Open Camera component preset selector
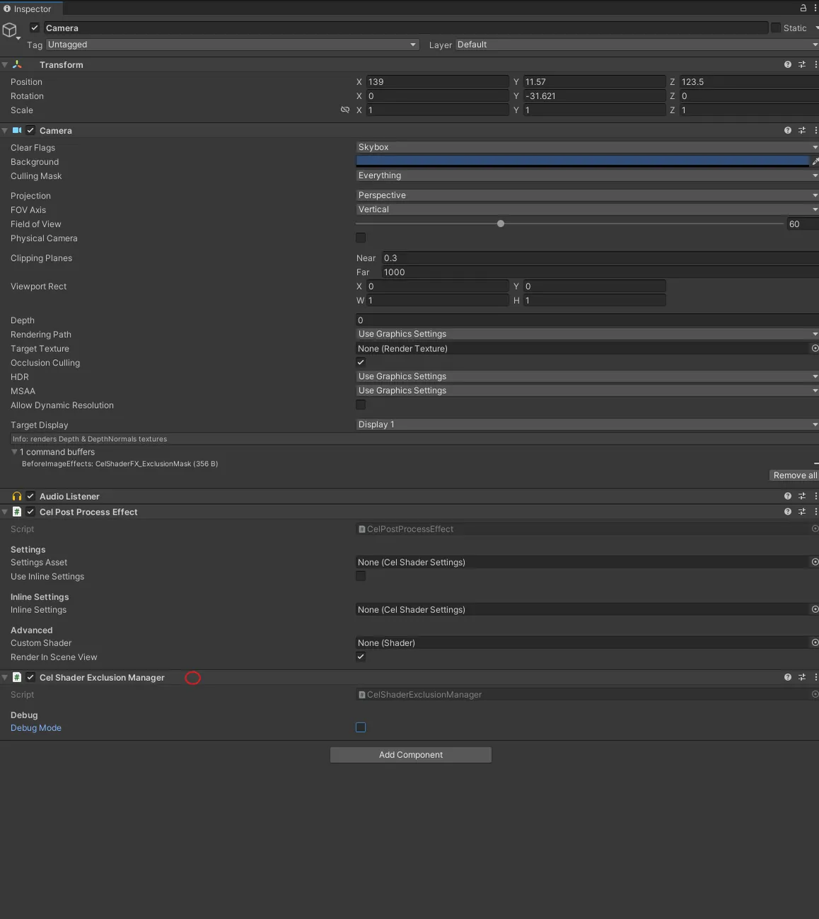This screenshot has height=919, width=819. click(x=802, y=130)
